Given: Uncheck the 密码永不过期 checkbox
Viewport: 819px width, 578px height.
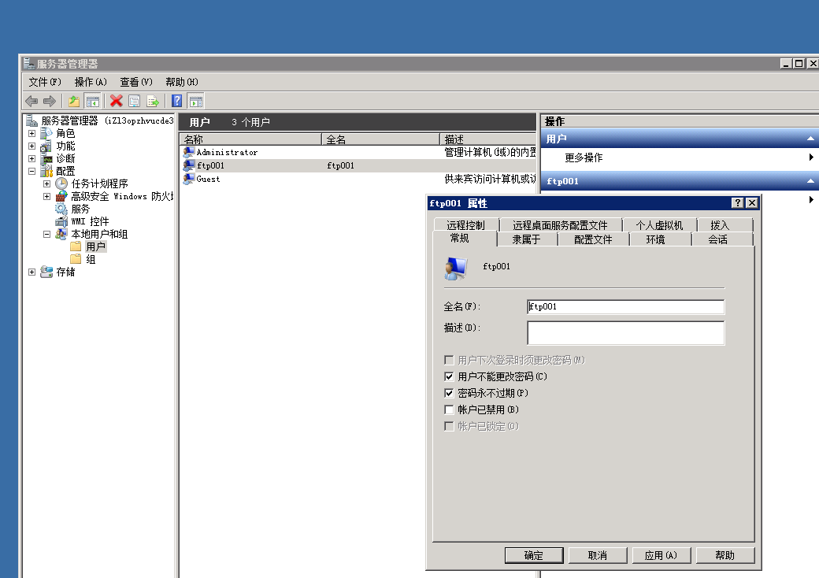Looking at the screenshot, I should coord(449,393).
